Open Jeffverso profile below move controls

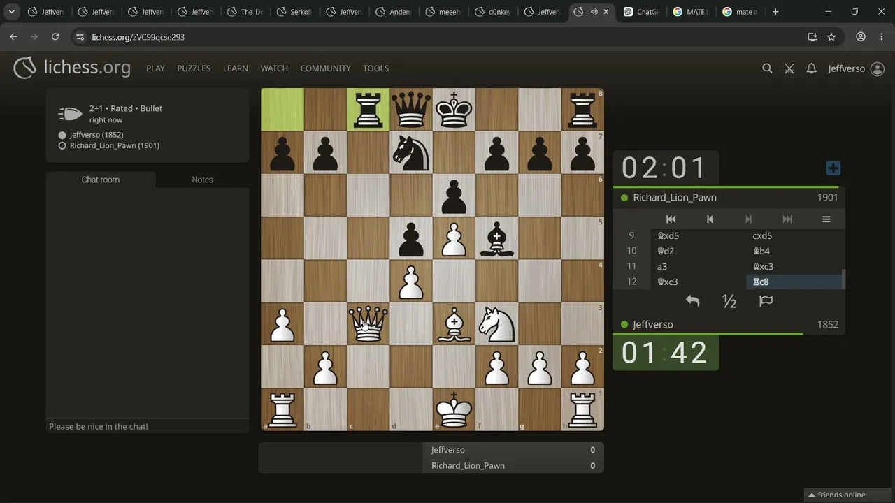[x=653, y=325]
